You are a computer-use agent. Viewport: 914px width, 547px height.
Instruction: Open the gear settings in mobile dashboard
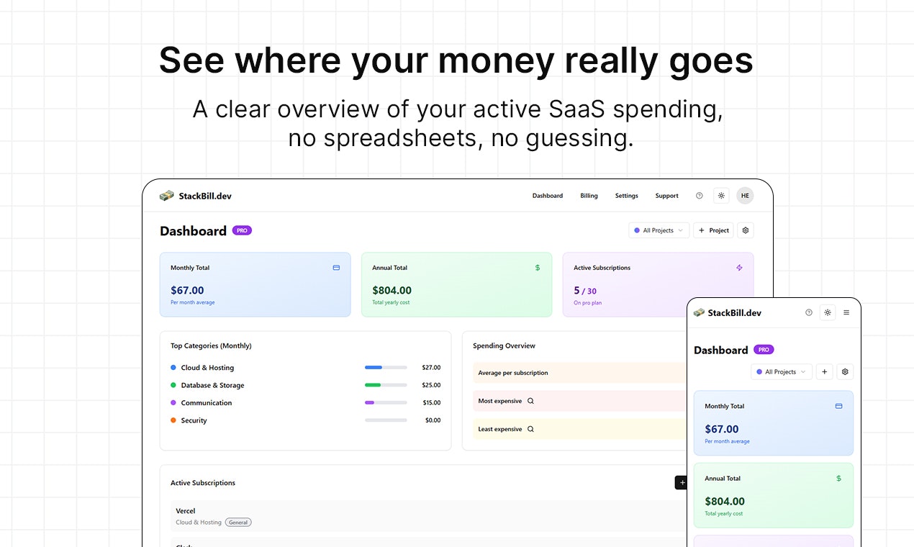click(x=846, y=372)
